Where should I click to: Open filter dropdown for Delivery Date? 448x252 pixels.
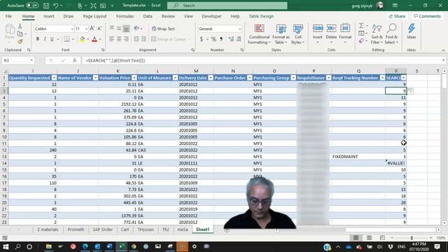210,78
